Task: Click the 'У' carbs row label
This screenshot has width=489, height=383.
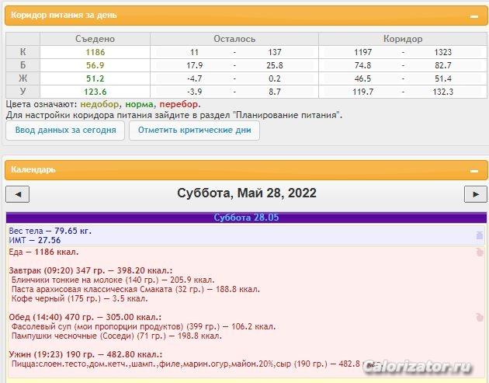Action: pyautogui.click(x=23, y=92)
